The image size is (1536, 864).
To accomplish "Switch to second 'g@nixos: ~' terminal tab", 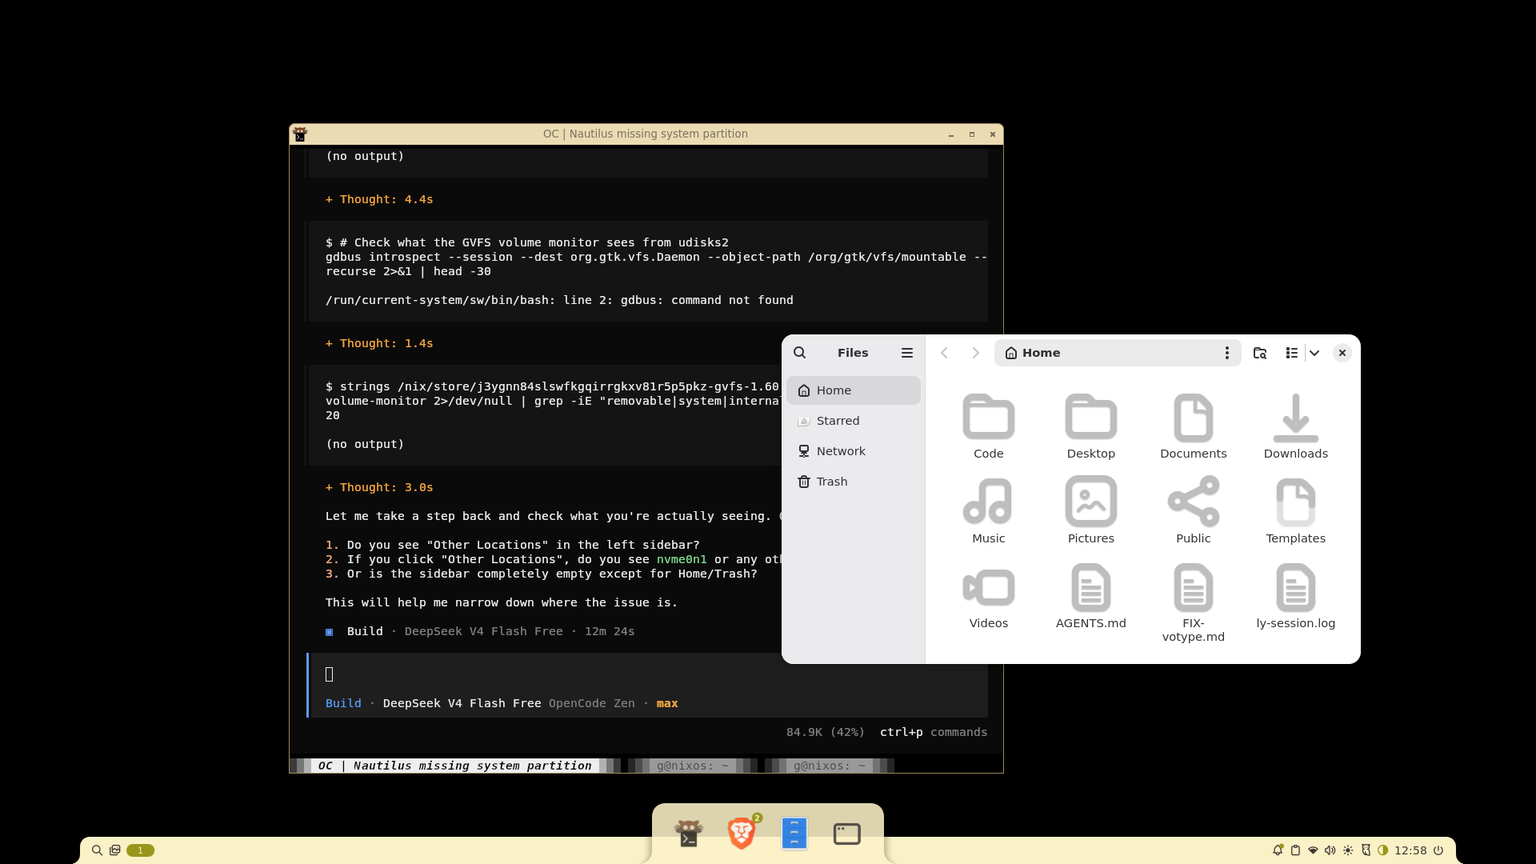I will [x=692, y=766].
